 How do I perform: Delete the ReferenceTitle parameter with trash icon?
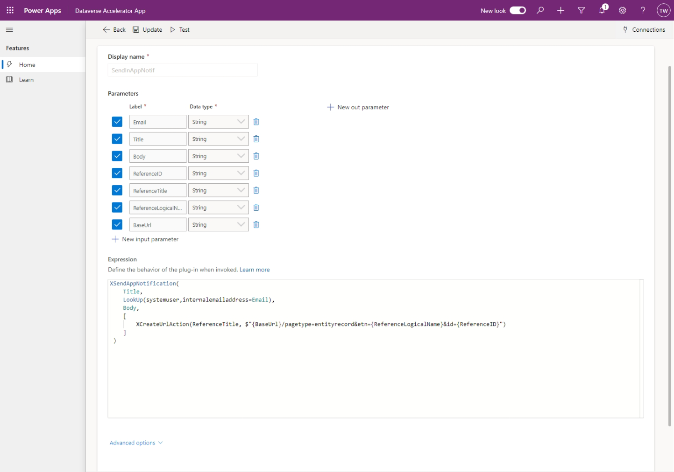pos(256,190)
